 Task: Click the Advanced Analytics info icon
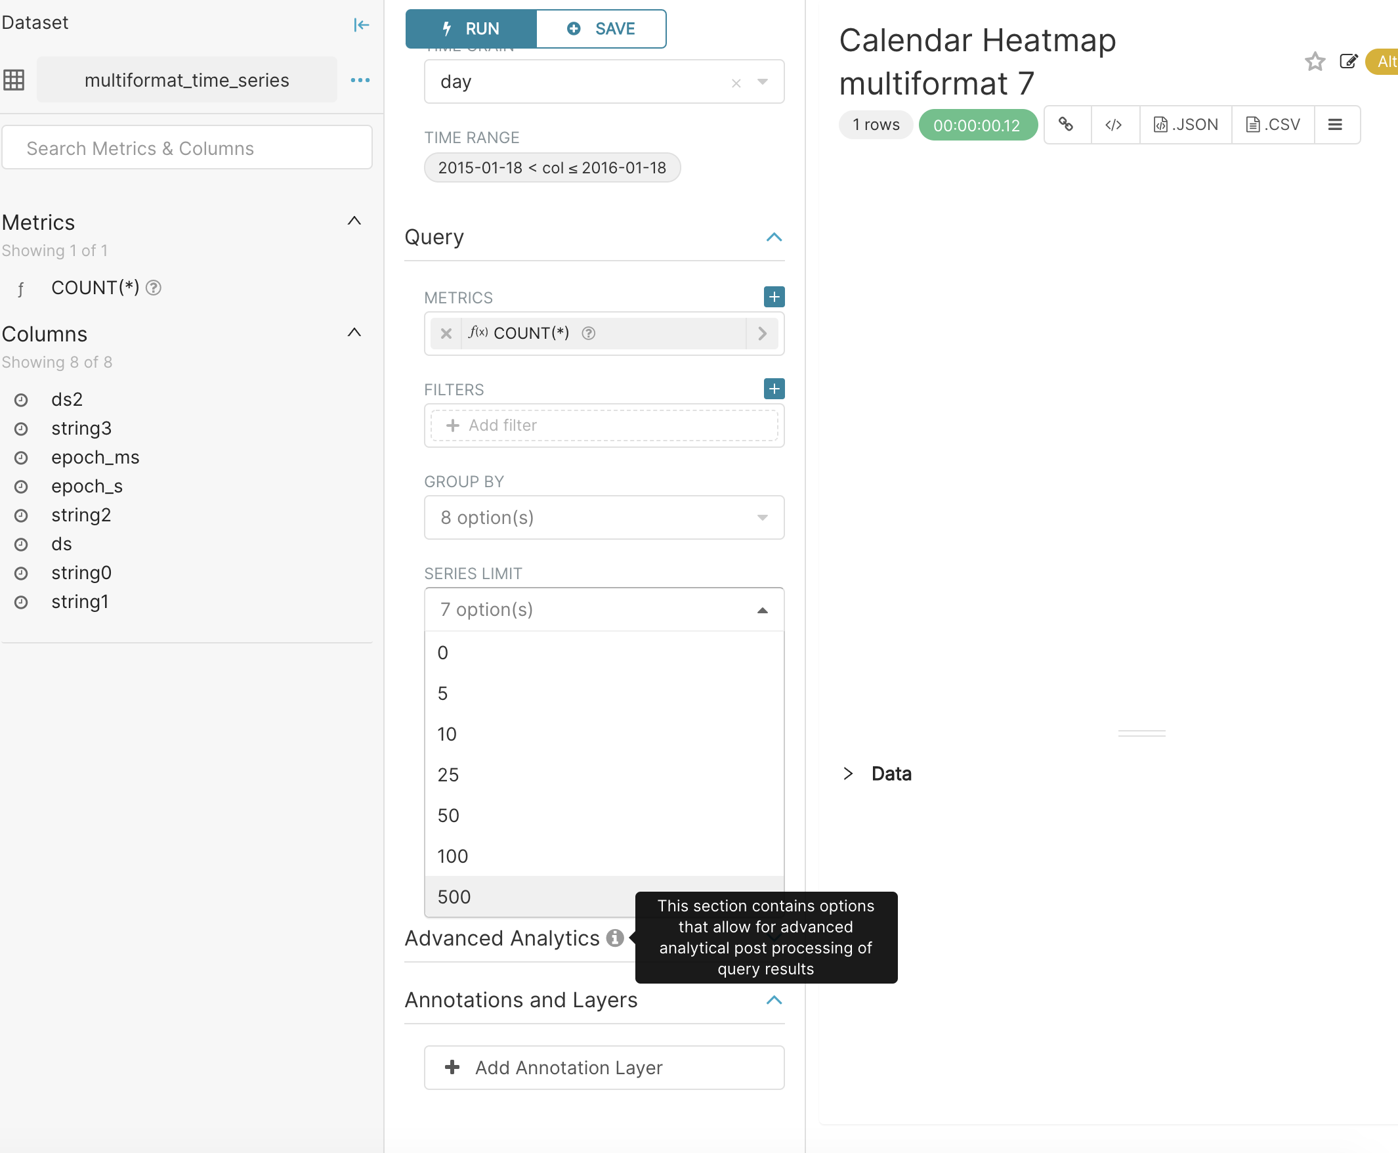click(x=615, y=938)
